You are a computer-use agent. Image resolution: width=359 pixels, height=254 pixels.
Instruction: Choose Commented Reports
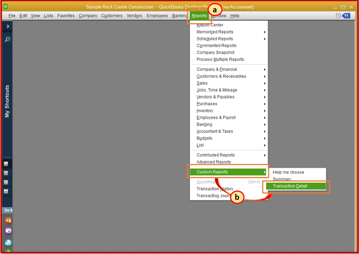229,46
